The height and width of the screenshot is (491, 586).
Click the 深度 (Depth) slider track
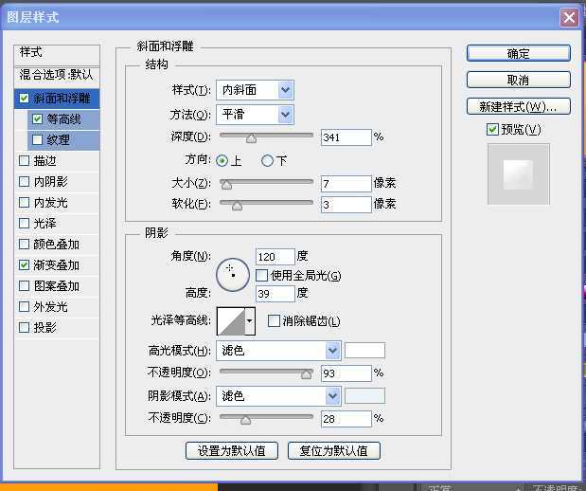click(266, 137)
